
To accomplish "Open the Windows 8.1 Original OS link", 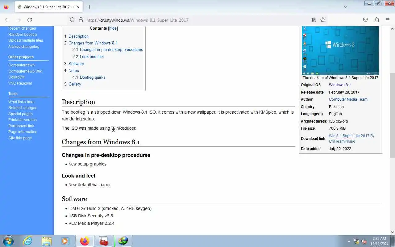I will (340, 85).
